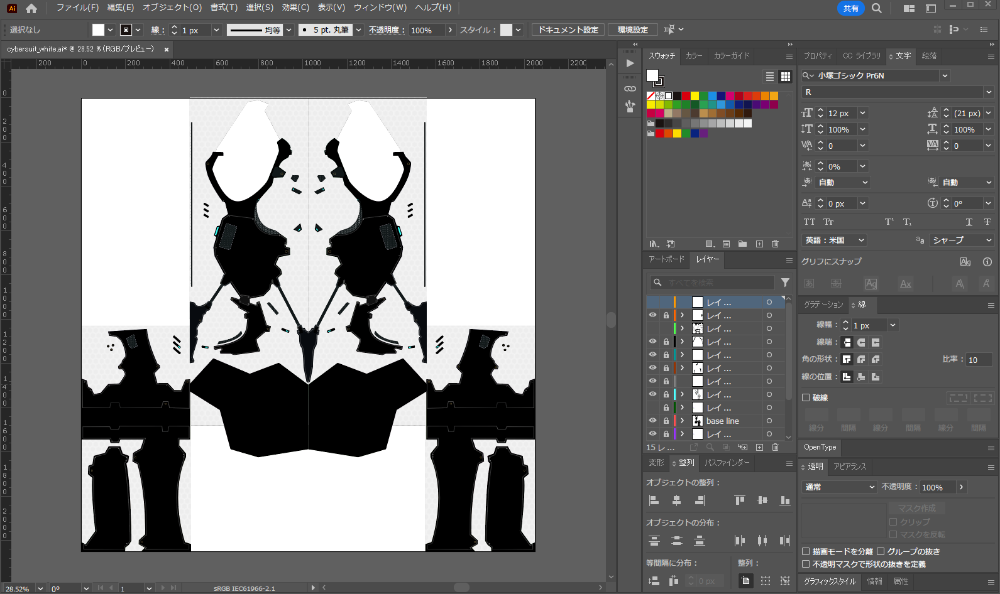Image resolution: width=1000 pixels, height=594 pixels.
Task: Switch to the カラーガイド tab
Action: 732,56
